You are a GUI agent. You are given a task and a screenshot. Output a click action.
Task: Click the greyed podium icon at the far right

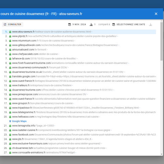151,25
